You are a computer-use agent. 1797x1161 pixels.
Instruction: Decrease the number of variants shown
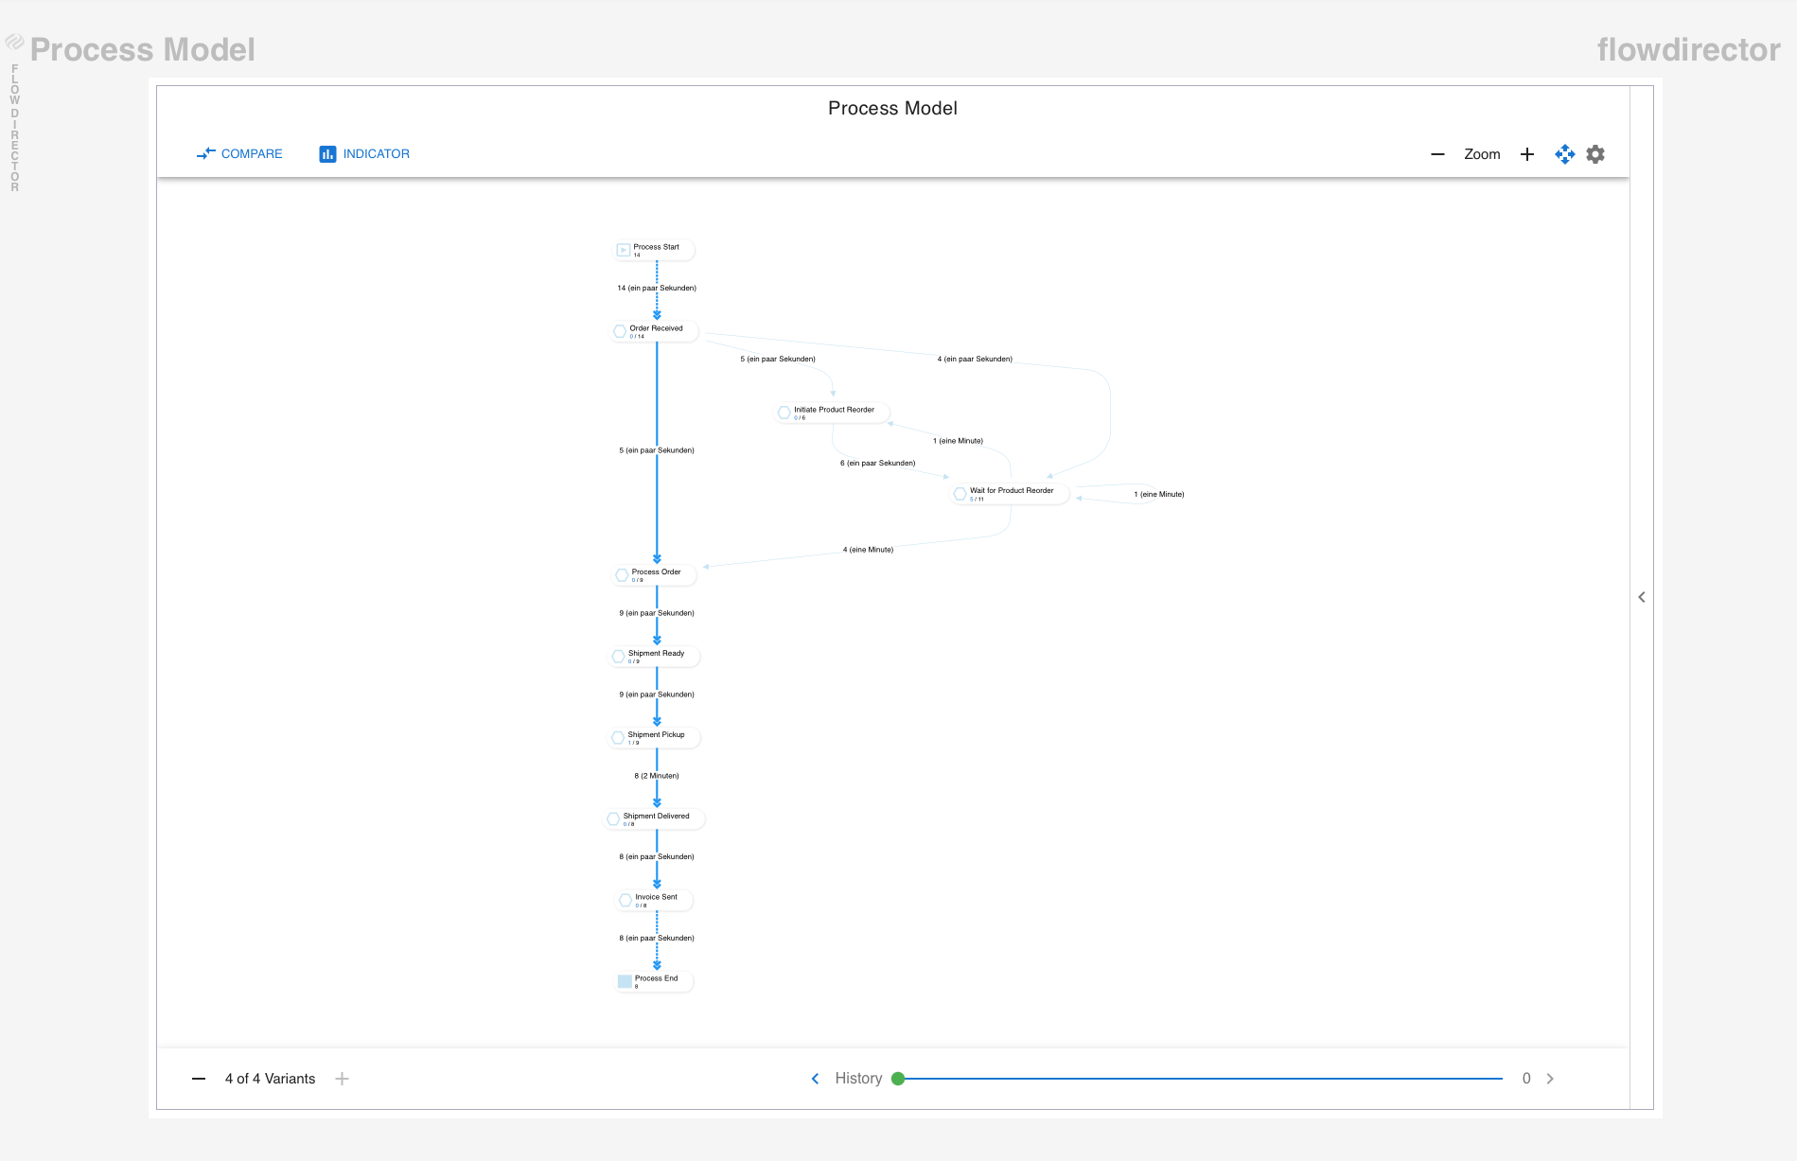[x=199, y=1079]
